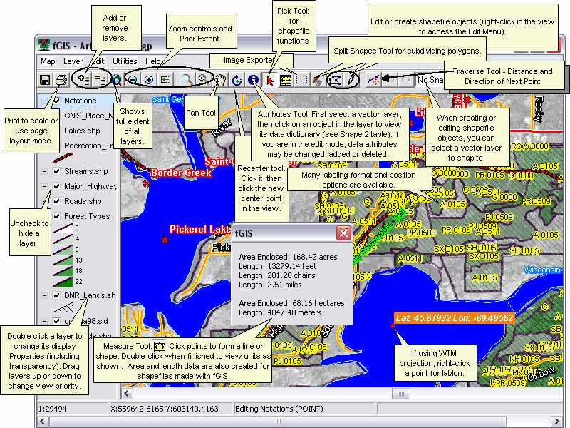Image resolution: width=570 pixels, height=428 pixels.
Task: Toggle Forest Types layer visibility
Action: point(56,216)
